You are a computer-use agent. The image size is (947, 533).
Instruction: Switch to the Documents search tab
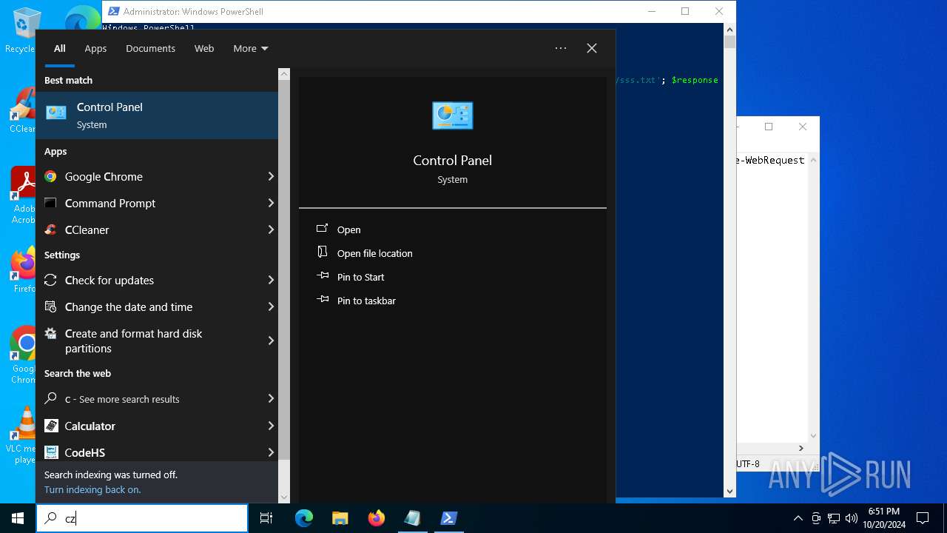(150, 48)
